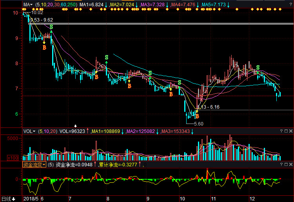Image resolution: width=294 pixels, height=202 pixels.
Task: Select the 2018/5 date on the time axis
Action: (31, 199)
